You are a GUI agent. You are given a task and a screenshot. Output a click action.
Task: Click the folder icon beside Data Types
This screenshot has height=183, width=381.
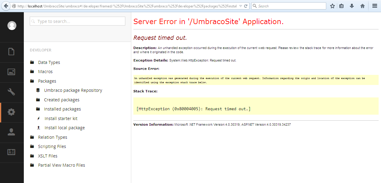(x=32, y=62)
